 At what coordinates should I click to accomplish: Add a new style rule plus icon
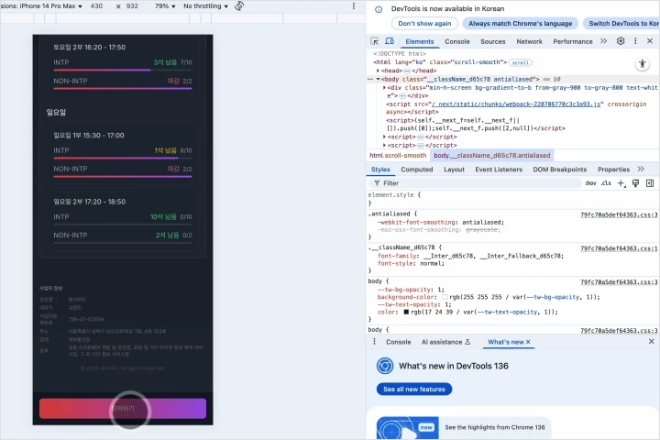coord(621,183)
